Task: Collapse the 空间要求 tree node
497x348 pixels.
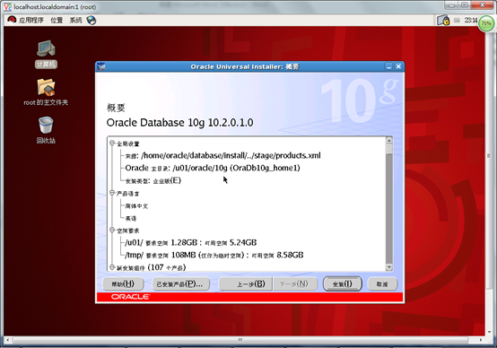Action: [x=112, y=231]
